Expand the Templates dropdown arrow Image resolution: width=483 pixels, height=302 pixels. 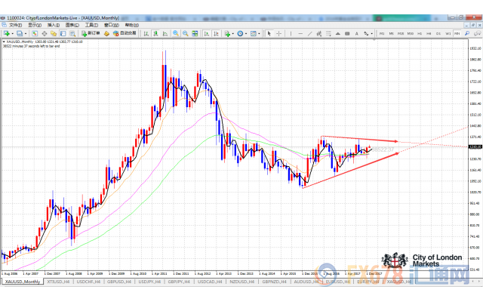[x=259, y=33]
